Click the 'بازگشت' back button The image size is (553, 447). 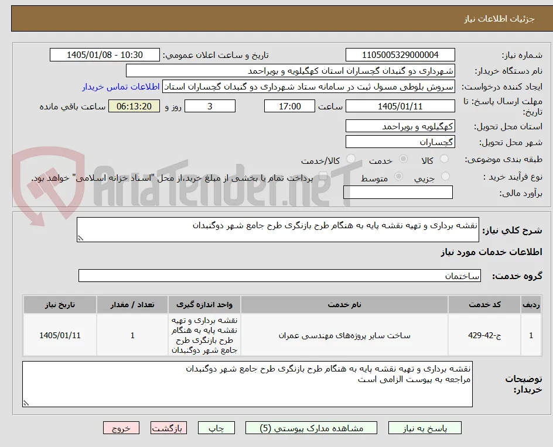click(169, 428)
